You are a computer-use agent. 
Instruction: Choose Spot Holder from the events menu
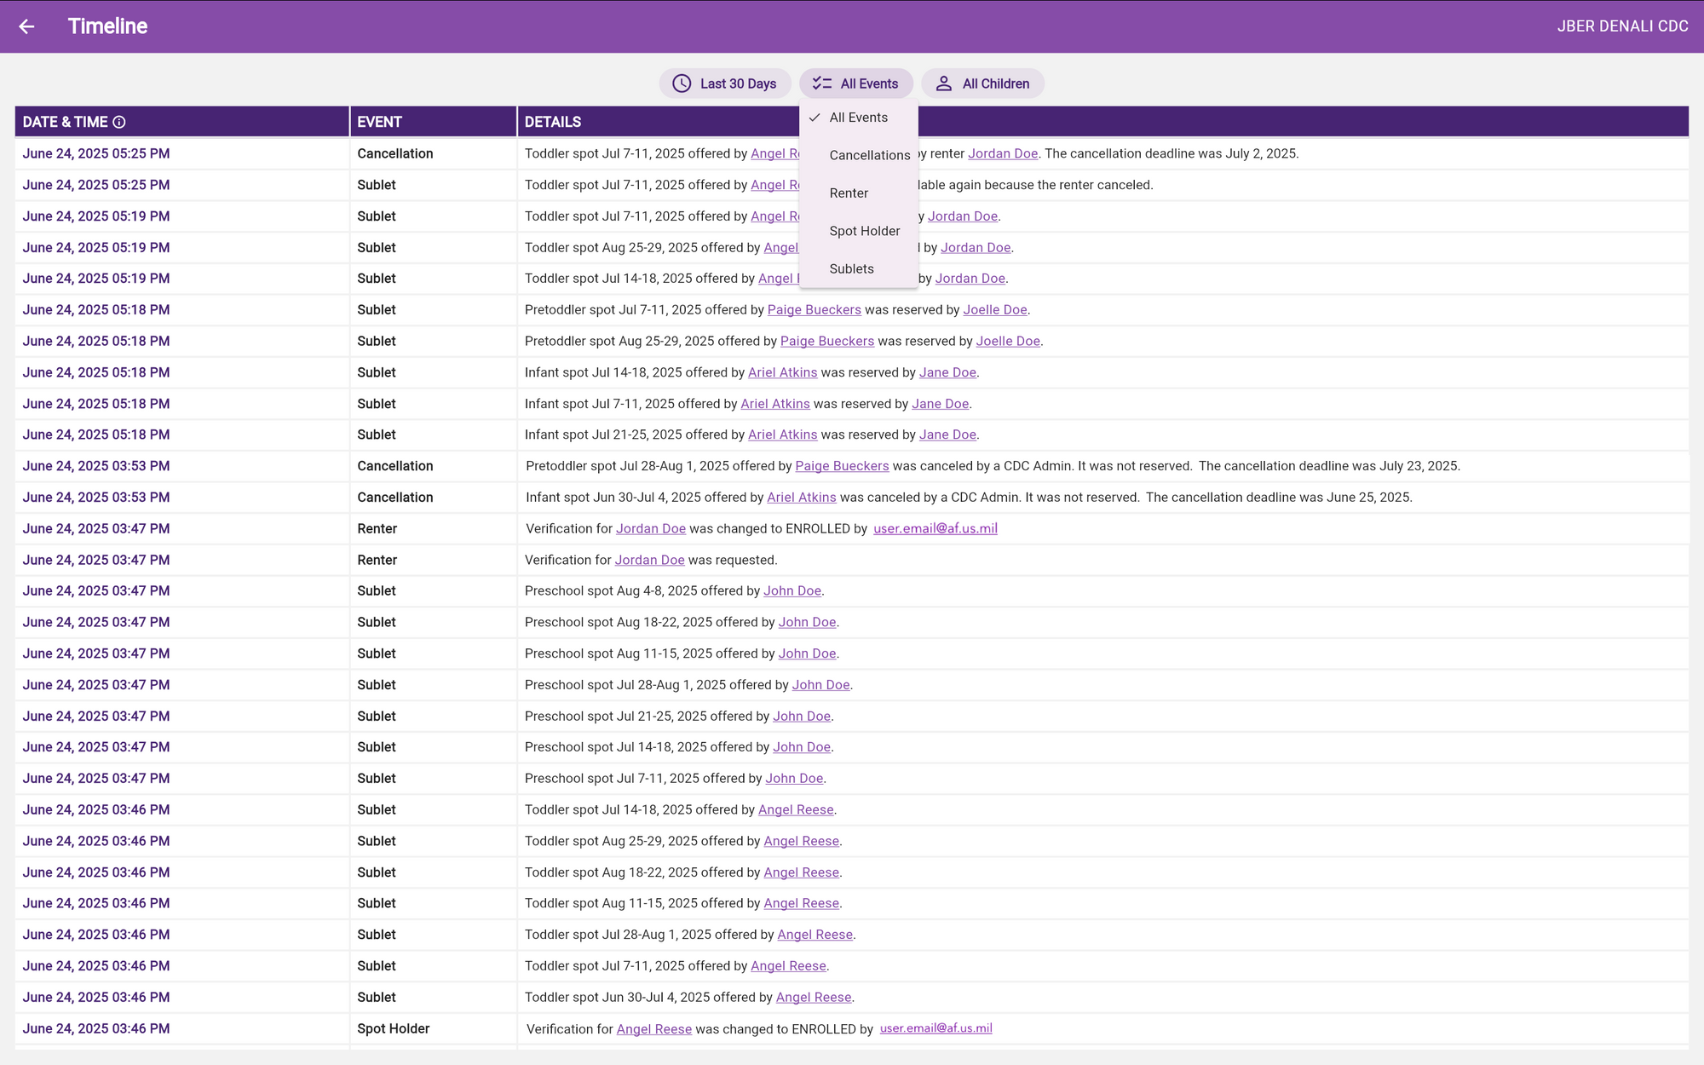click(x=859, y=231)
